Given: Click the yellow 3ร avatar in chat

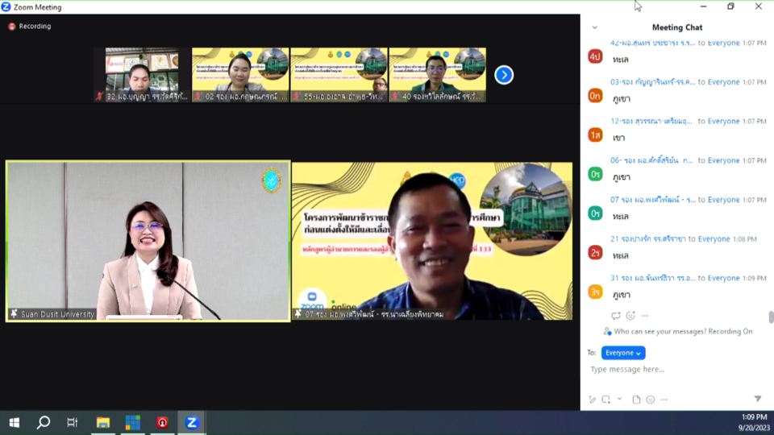Looking at the screenshot, I should click(x=595, y=292).
